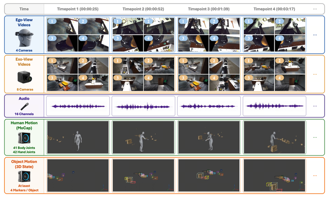The height and width of the screenshot is (198, 329).
Task: Select orange badge 4 in Timepoint 1 exo-view grid
Action: pos(83,78)
